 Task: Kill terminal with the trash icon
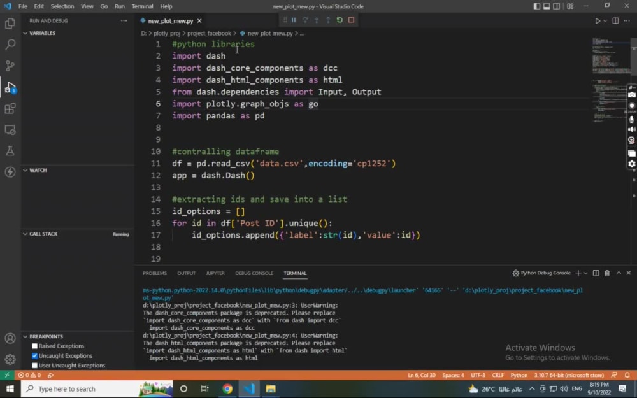pos(607,273)
